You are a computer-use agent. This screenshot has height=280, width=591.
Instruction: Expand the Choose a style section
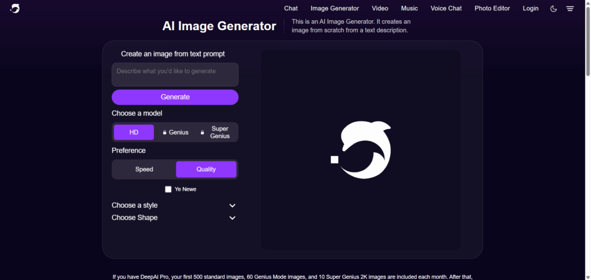(x=174, y=206)
